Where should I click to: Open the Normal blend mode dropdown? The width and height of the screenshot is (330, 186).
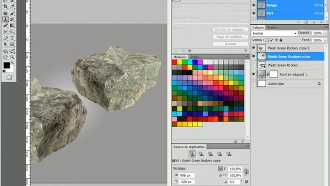[x=274, y=33]
